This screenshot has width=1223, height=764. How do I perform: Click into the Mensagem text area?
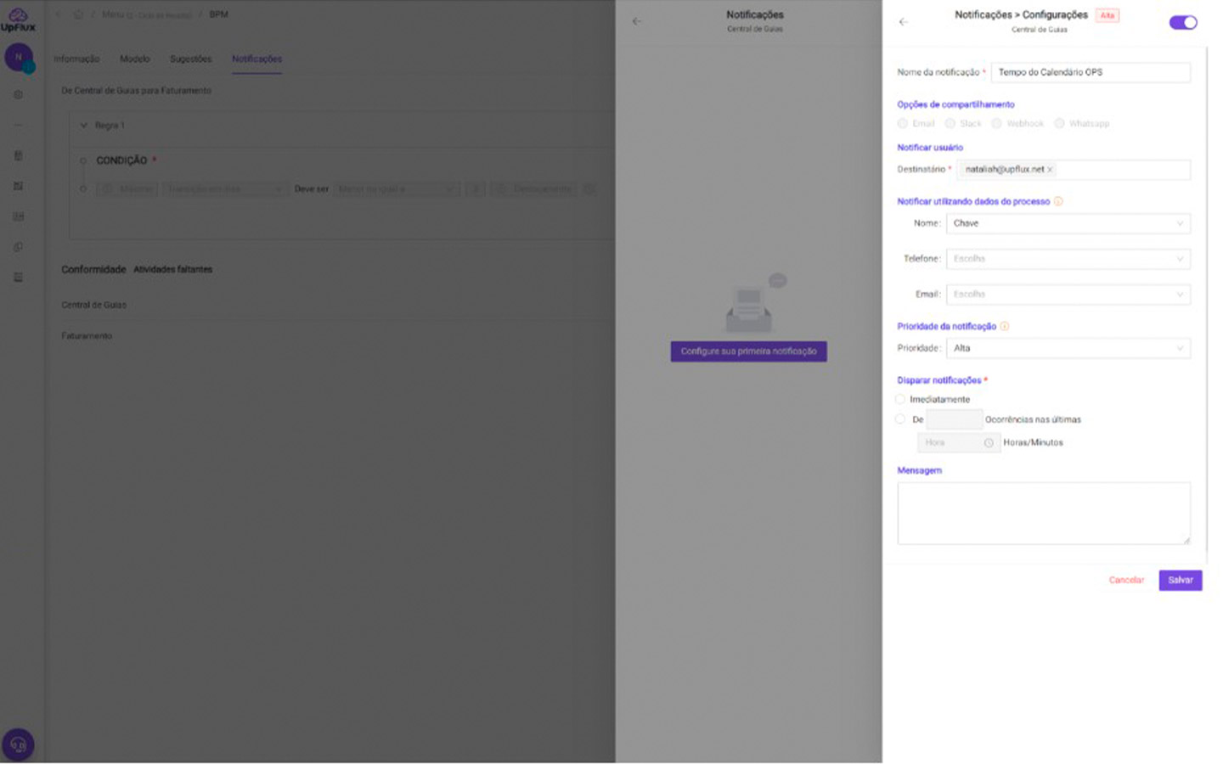1043,513
